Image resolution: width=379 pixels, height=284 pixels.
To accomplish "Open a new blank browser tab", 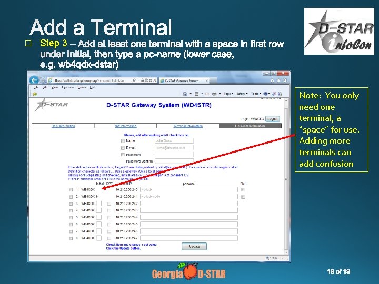I will tap(213, 80).
